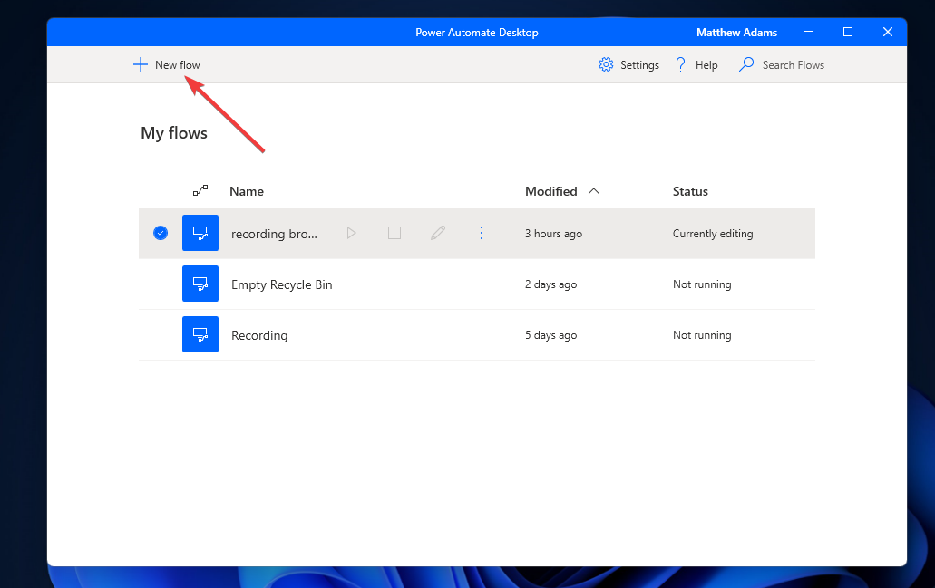
Task: Click the Recording flow desktop icon
Action: coord(200,334)
